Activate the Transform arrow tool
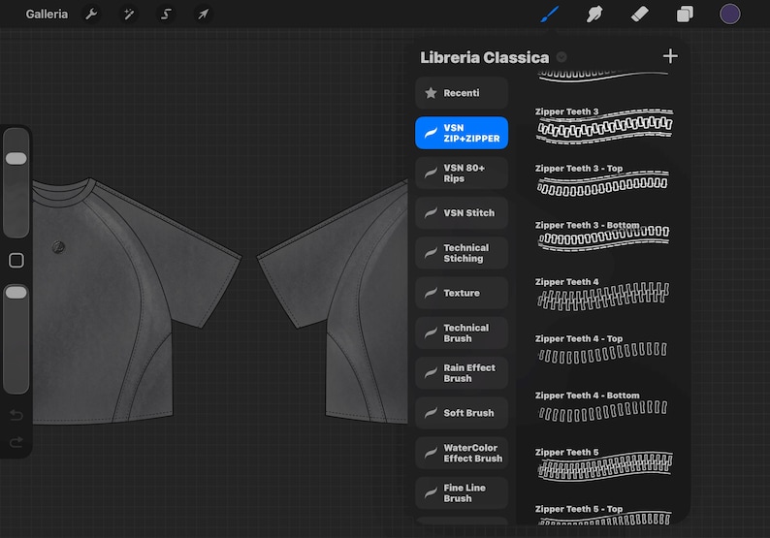 click(x=203, y=15)
